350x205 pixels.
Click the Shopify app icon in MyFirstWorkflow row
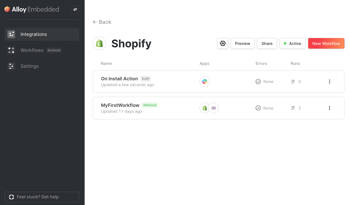[x=205, y=108]
